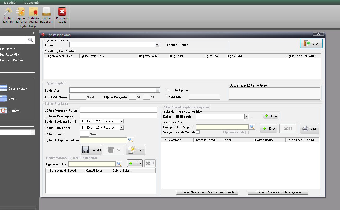This screenshot has width=340, height=210.
Task: Open the Eğitim Planlama ribbon icon
Action: pyautogui.click(x=21, y=15)
